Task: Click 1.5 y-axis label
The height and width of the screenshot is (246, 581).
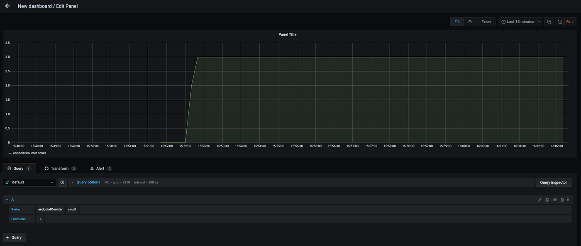Action: coord(7,99)
